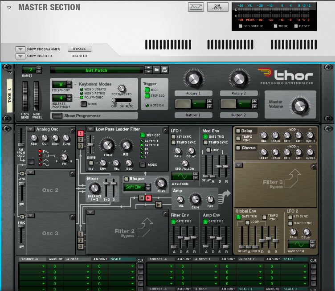Enable oscillator 1 routing to Filter 2
Screen dimensions: 335x291
[81, 234]
